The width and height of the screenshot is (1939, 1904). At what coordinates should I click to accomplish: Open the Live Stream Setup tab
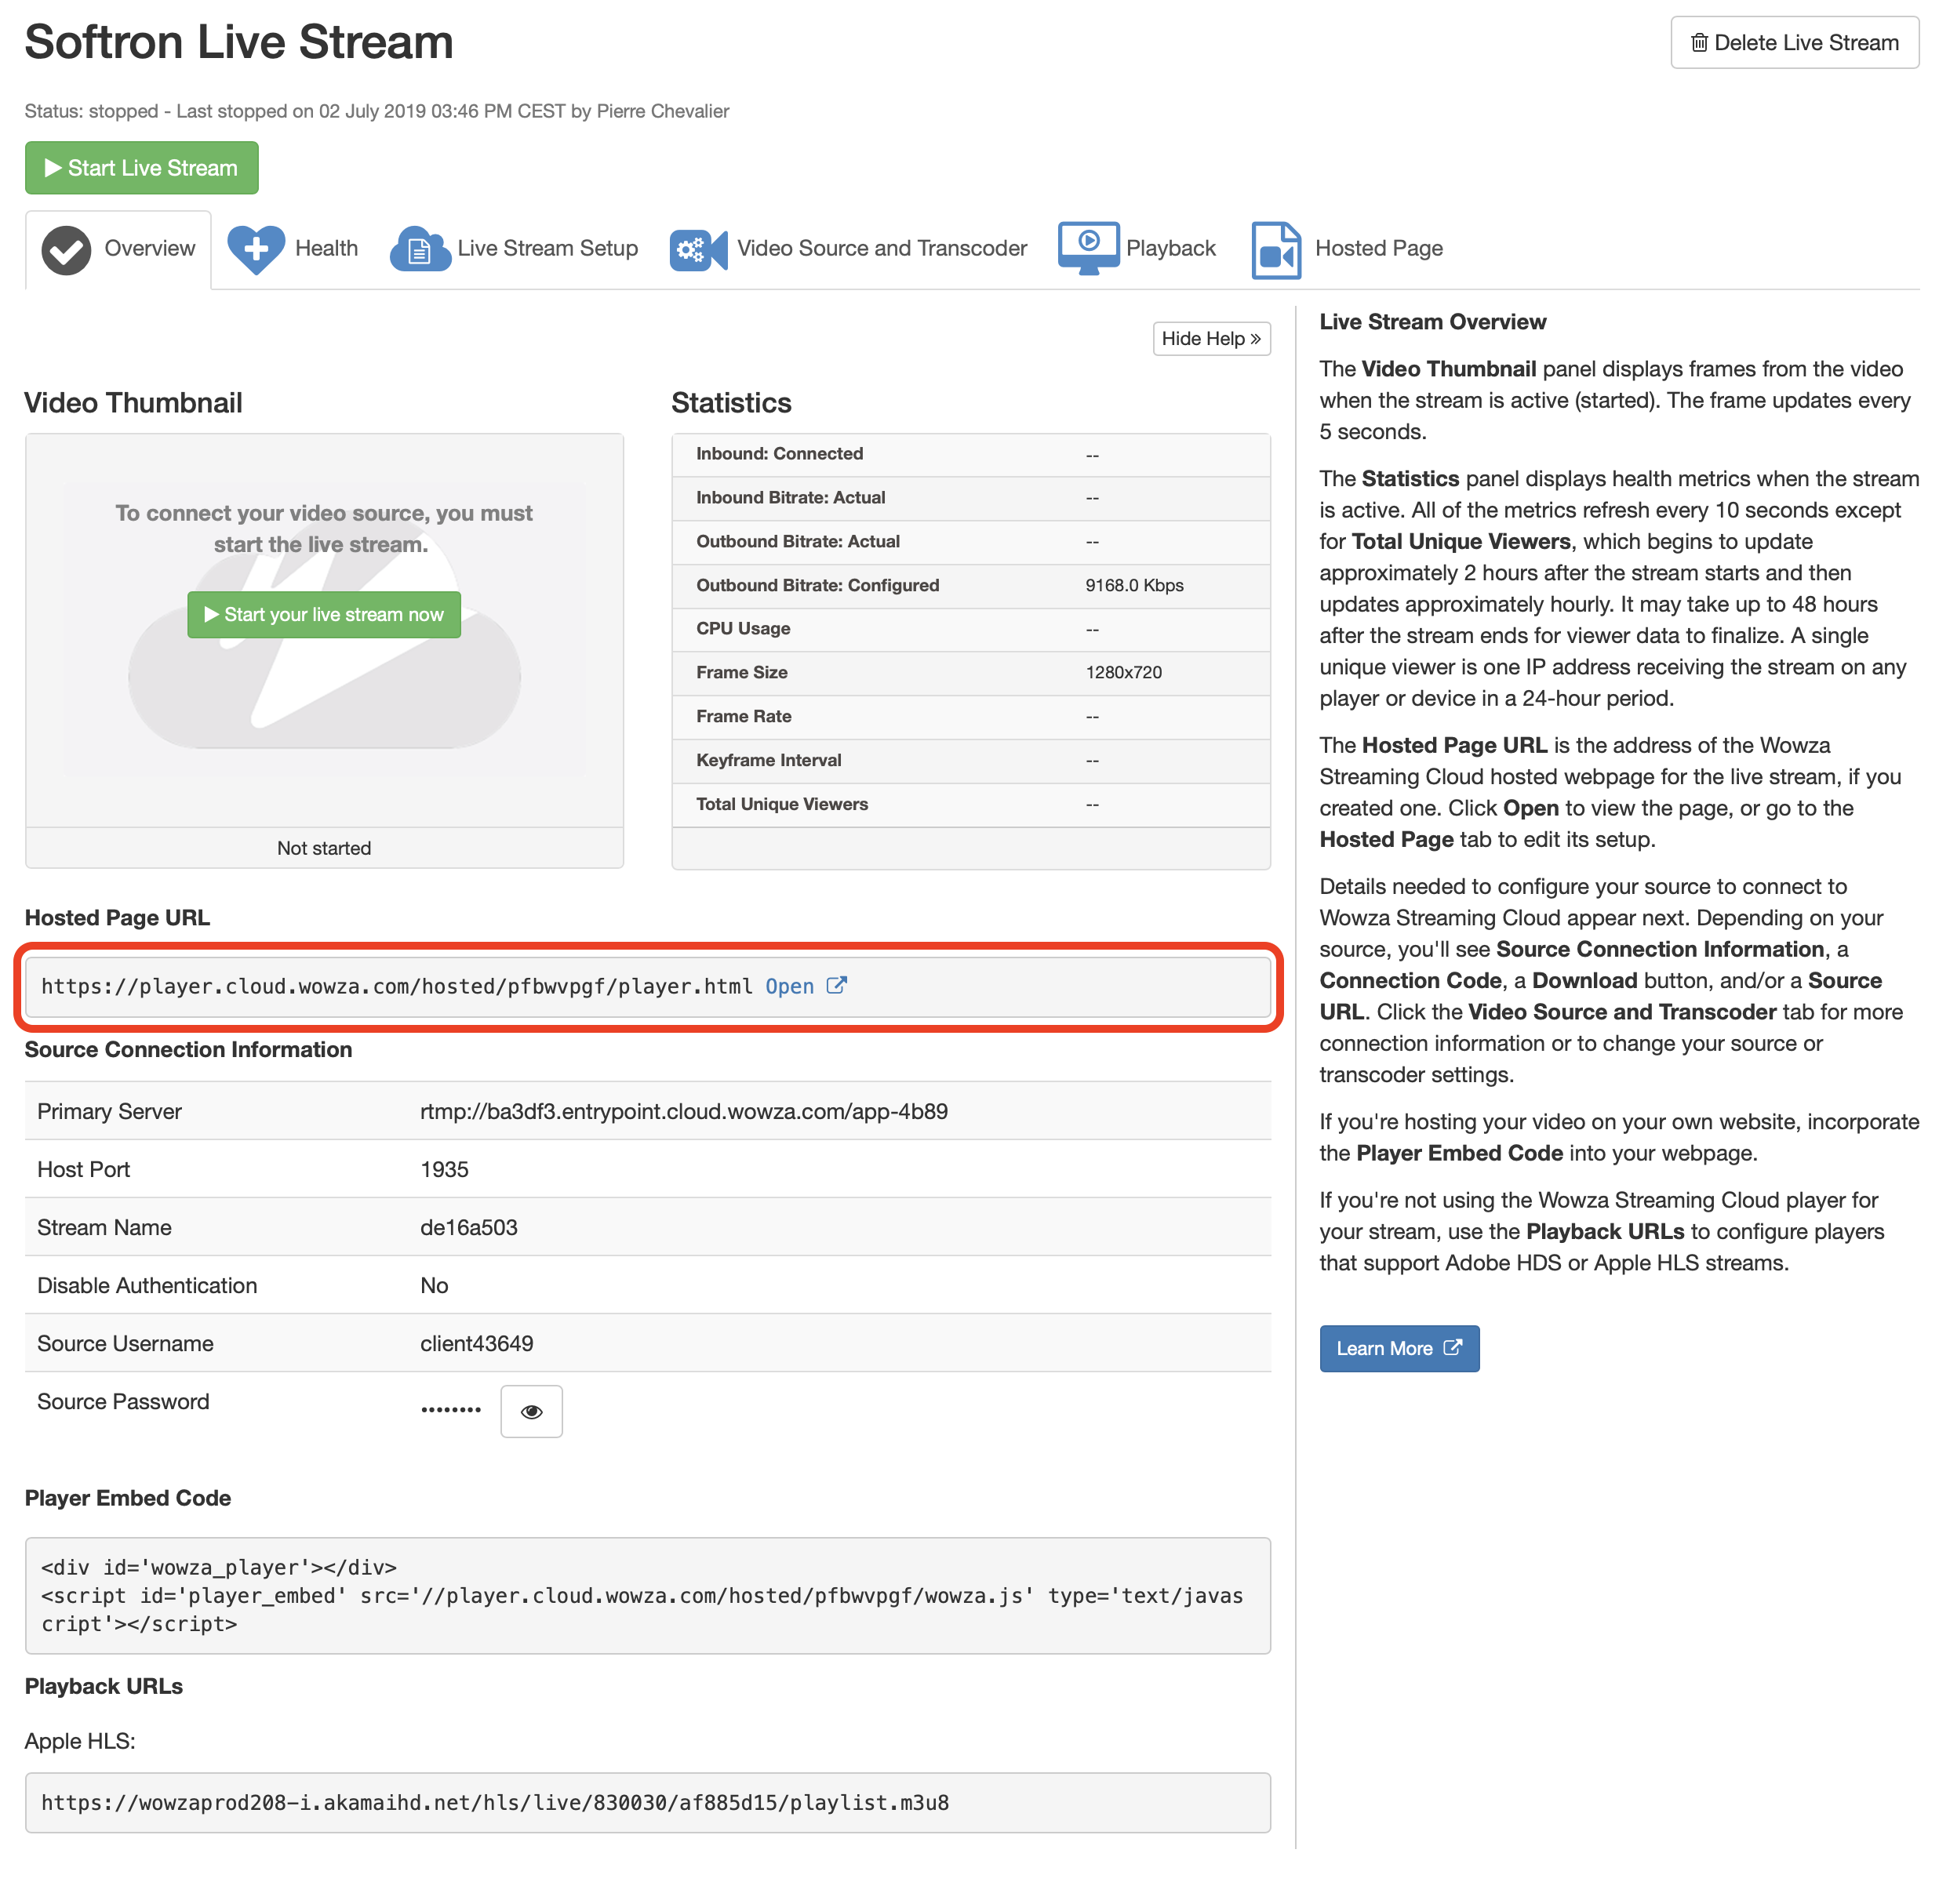coord(514,249)
